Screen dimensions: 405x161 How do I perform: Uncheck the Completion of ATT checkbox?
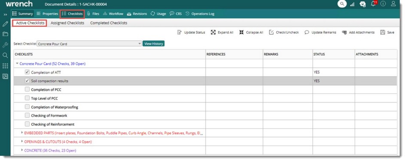point(27,72)
